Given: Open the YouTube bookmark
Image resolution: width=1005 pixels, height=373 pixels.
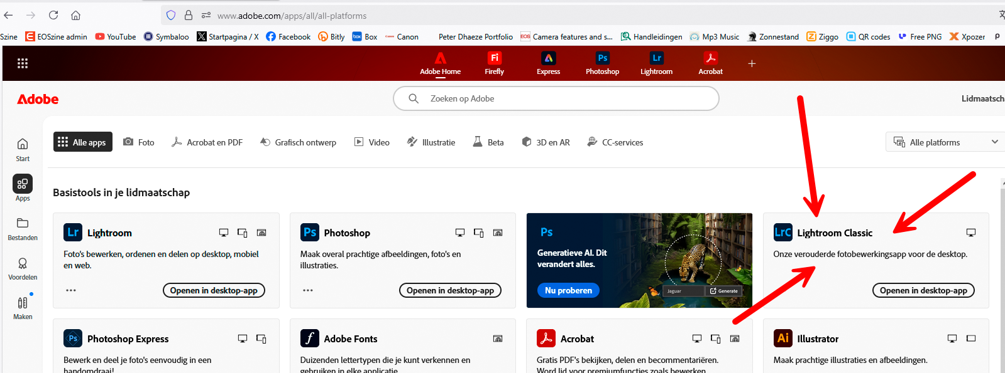Looking at the screenshot, I should 116,36.
